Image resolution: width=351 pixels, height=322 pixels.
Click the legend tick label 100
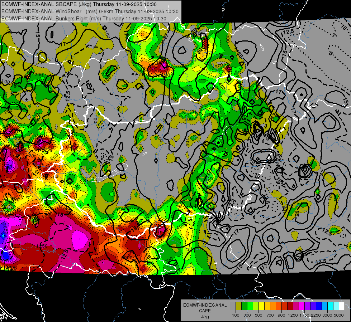[236, 315]
